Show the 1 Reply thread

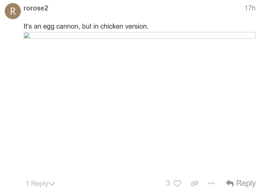37,184
